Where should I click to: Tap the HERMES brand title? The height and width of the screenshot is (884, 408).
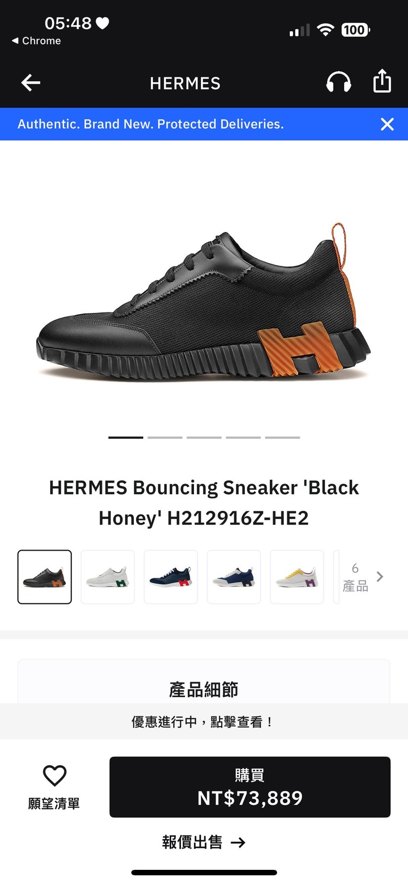tap(185, 83)
